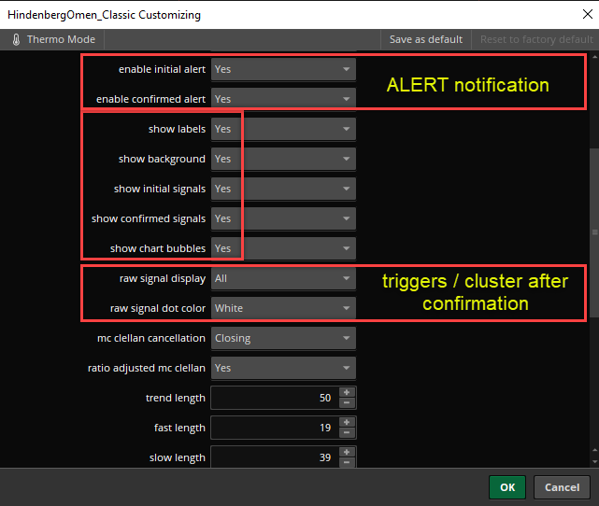The image size is (599, 506).
Task: Confirm settings with OK button
Action: click(507, 487)
